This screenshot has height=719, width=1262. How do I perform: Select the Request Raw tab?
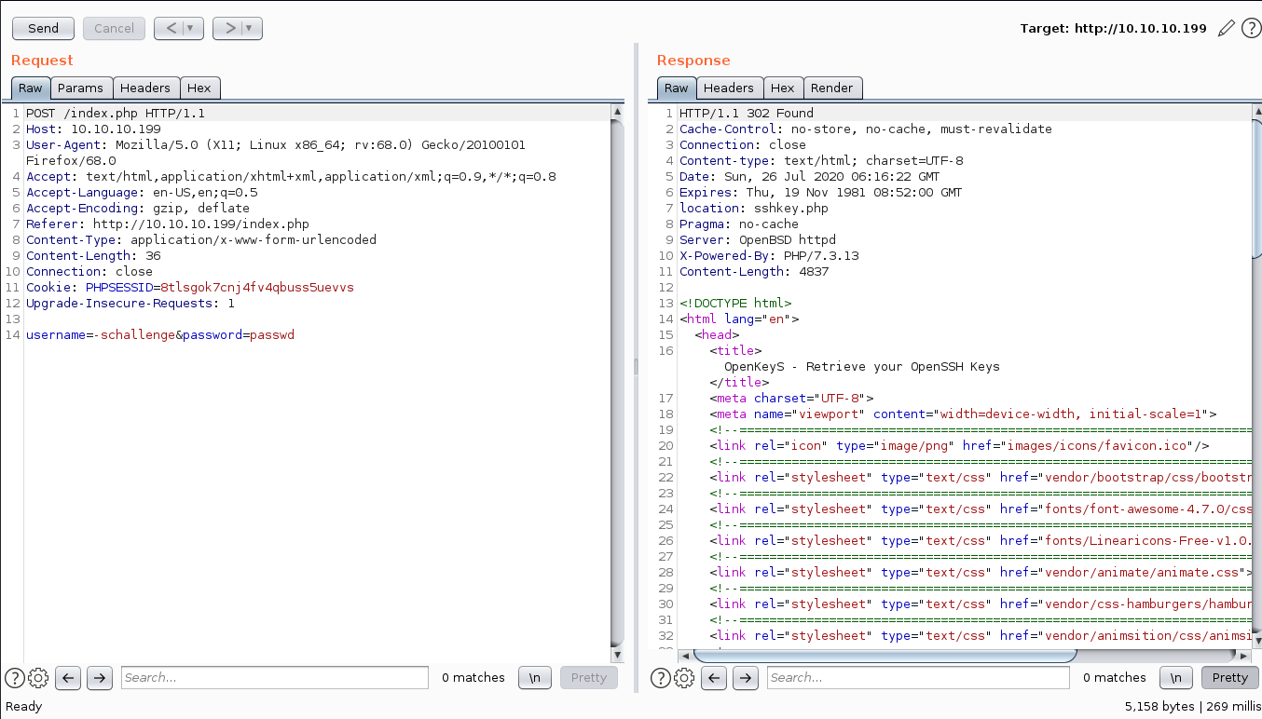[x=31, y=88]
